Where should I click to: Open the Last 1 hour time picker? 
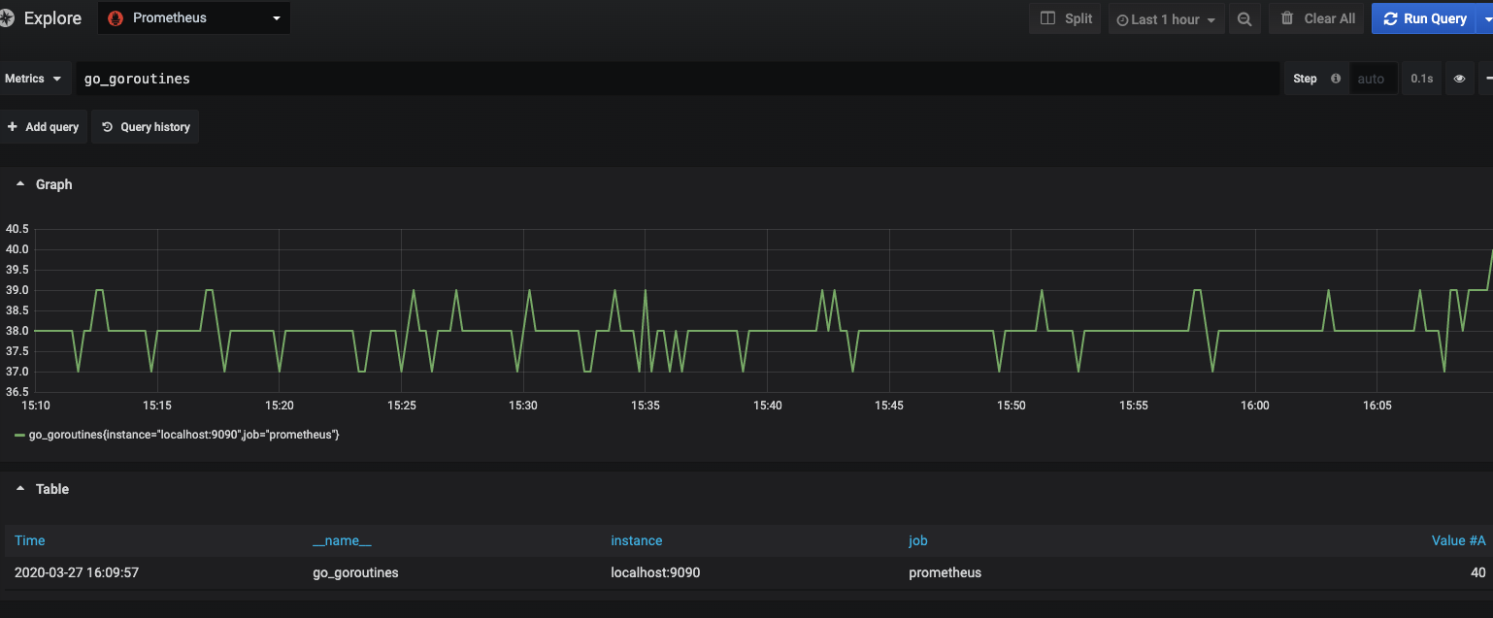click(1166, 18)
